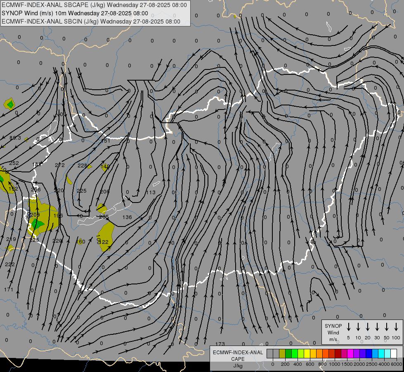
Task: Click the 6000 label on the CAPE scale
Action: 396,364
